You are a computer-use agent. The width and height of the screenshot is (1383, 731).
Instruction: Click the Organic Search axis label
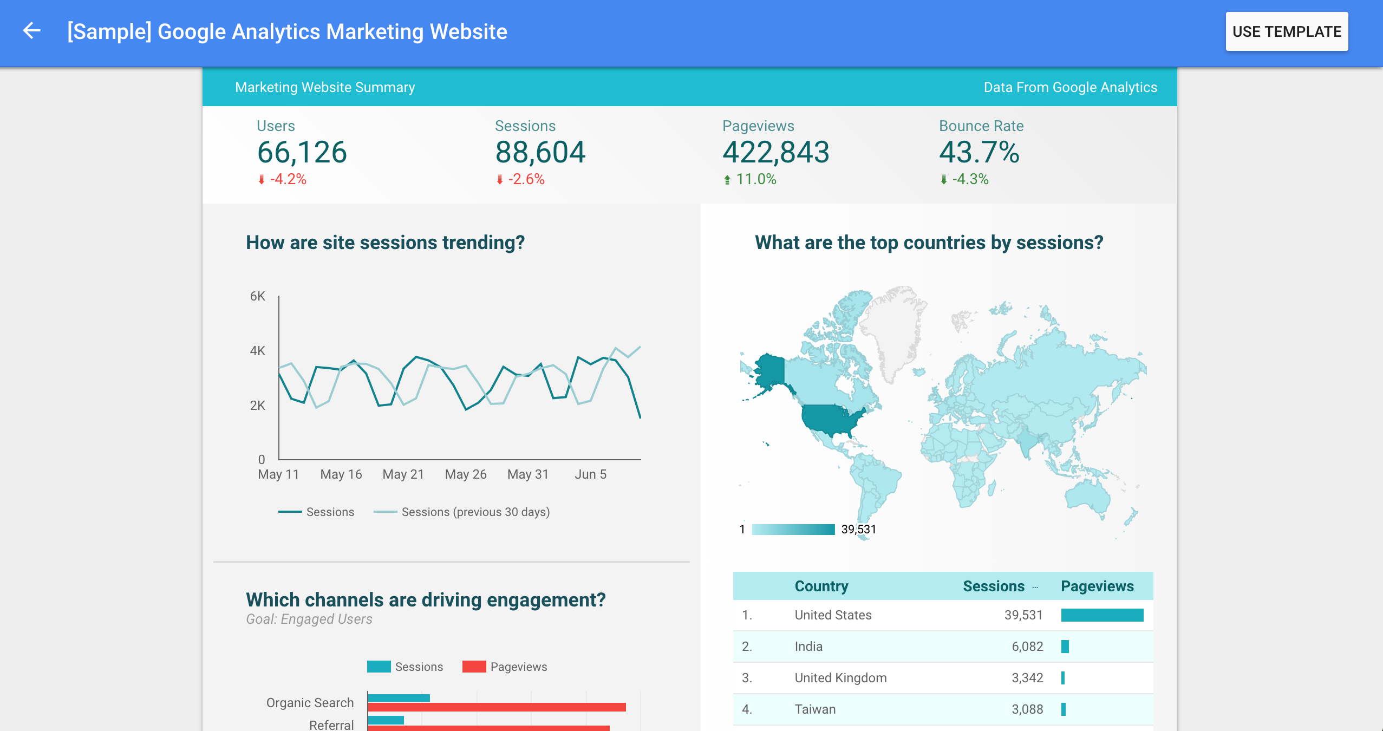point(310,703)
